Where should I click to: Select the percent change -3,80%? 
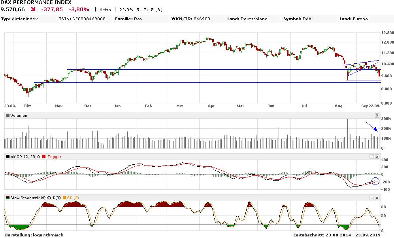[x=79, y=10]
